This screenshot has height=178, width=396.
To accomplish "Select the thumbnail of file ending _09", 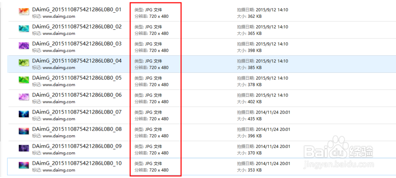I will [x=24, y=148].
